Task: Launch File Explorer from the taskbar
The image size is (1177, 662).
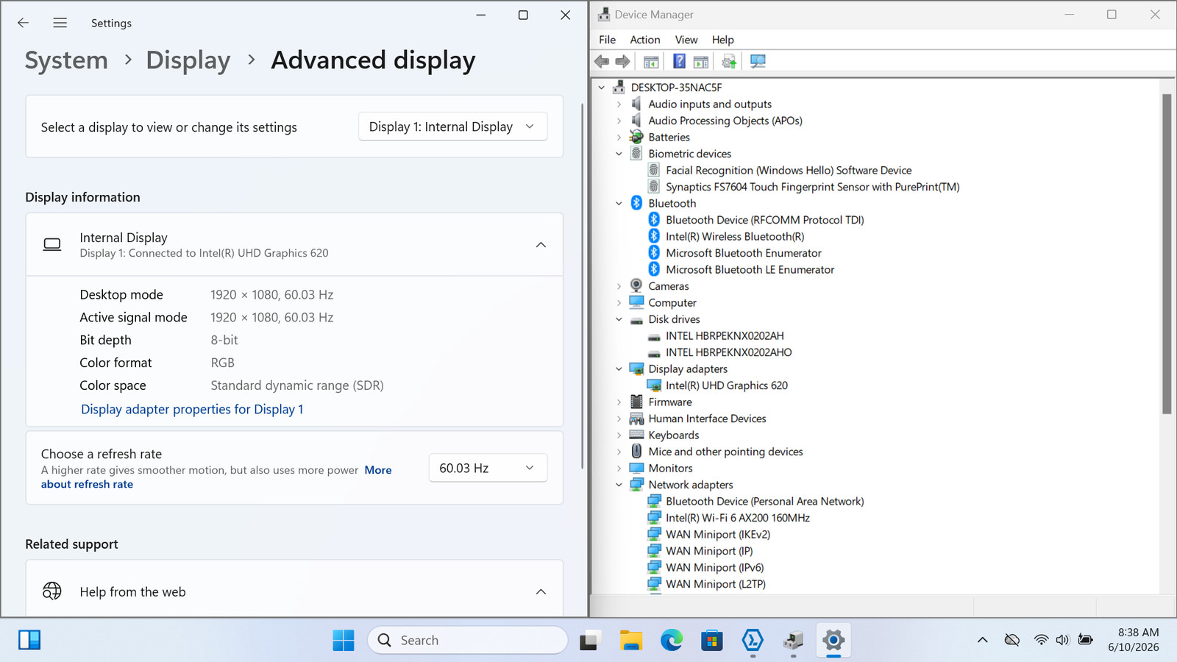Action: coord(631,640)
